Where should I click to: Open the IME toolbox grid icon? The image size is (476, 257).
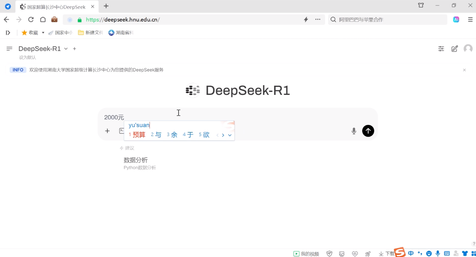474,253
